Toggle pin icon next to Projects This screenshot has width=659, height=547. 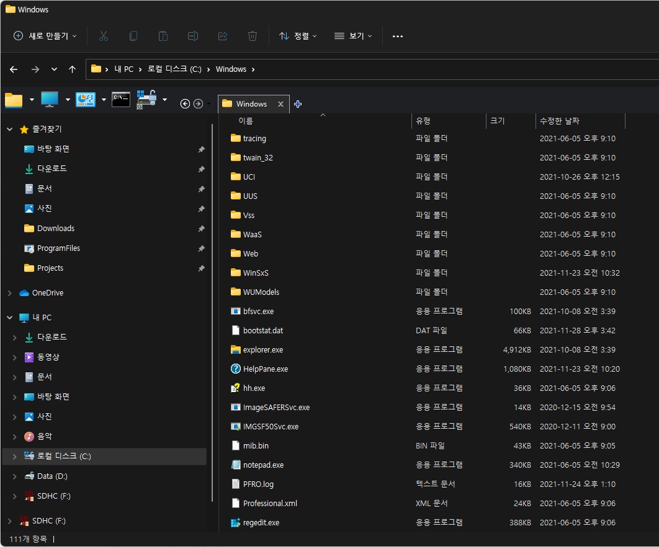201,268
